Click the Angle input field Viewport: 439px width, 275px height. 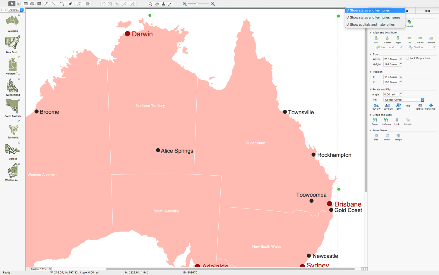391,94
